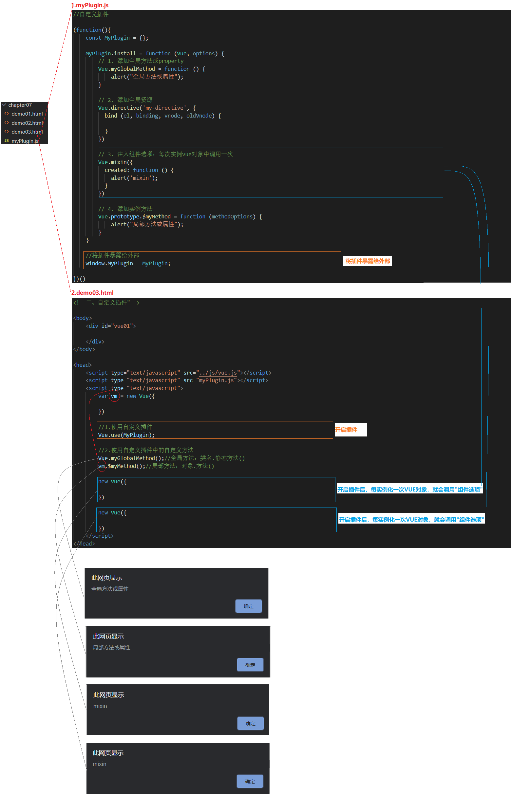Select the chapter07 folder name

tap(20, 105)
